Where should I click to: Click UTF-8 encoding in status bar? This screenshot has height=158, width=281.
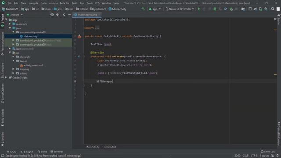point(254,156)
